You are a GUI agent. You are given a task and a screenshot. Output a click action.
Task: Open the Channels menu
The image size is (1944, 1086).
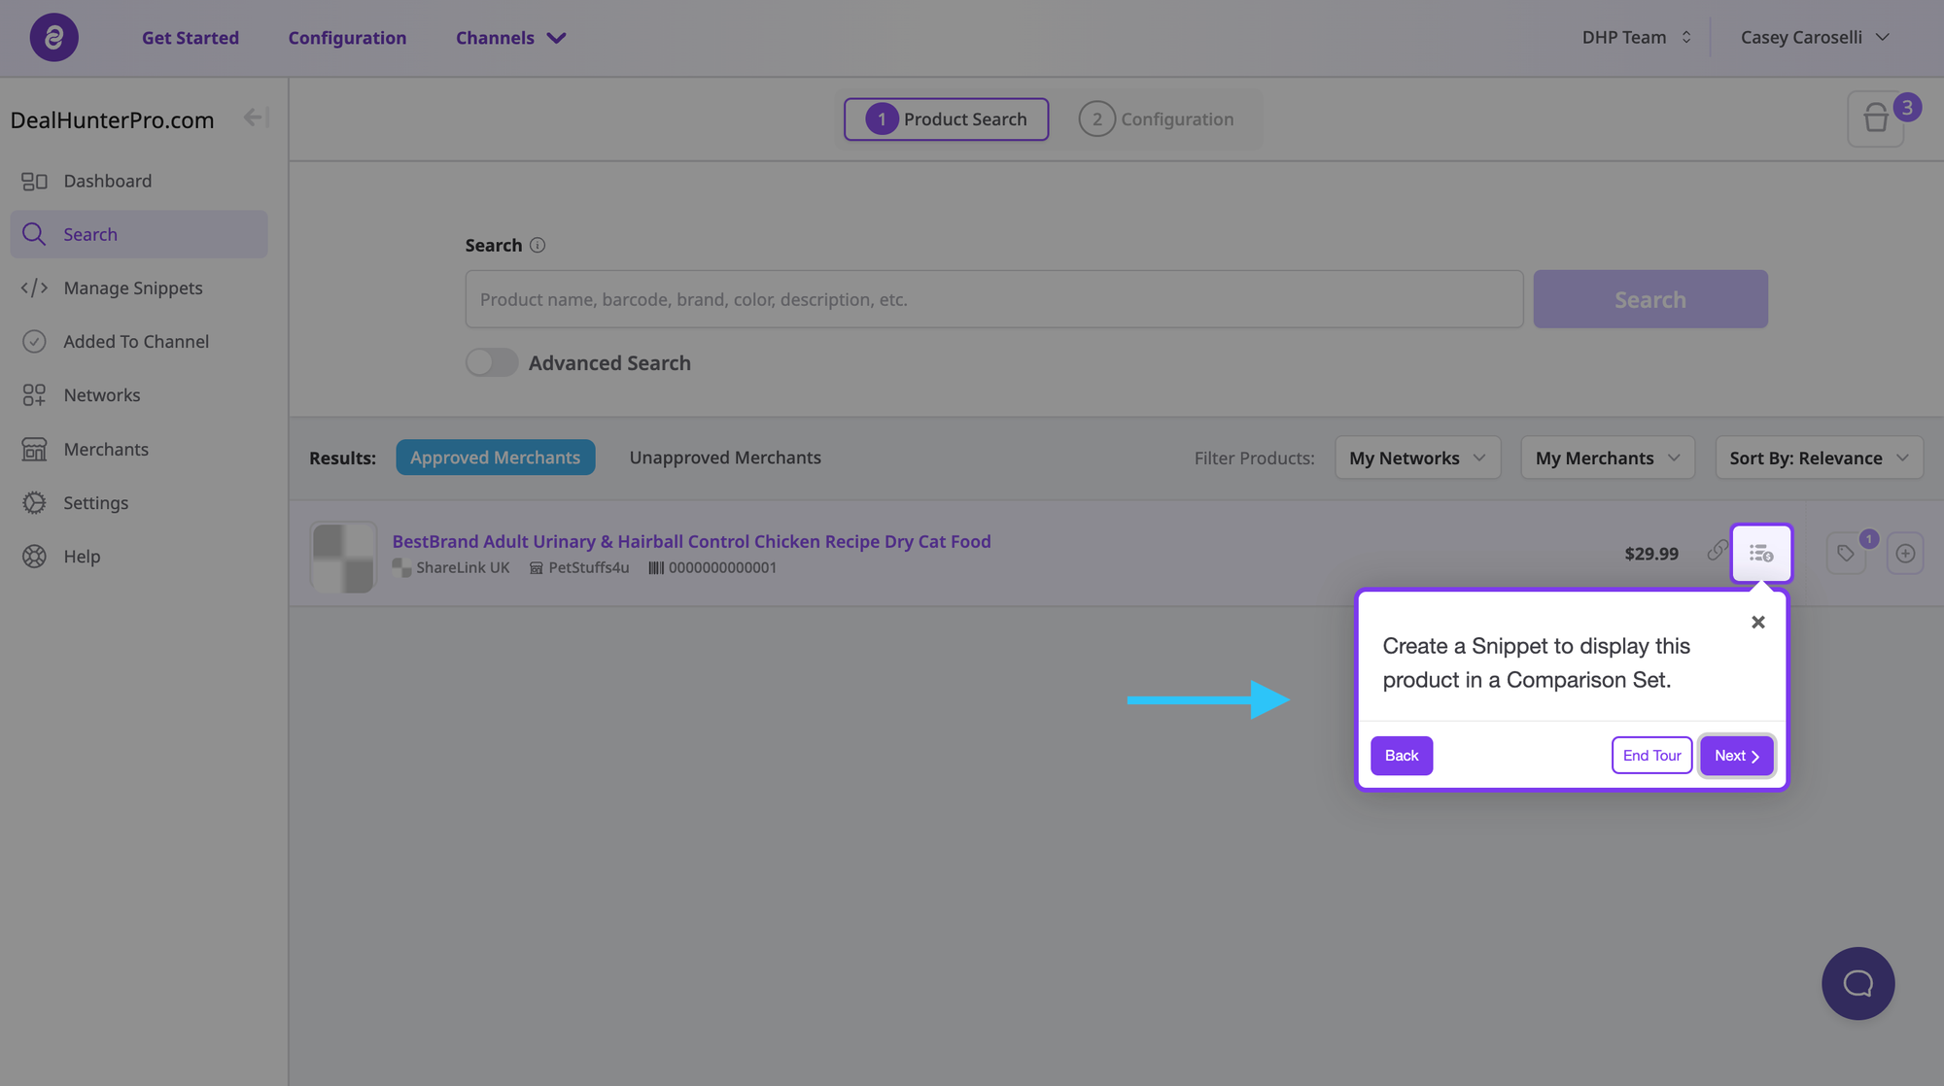[511, 38]
